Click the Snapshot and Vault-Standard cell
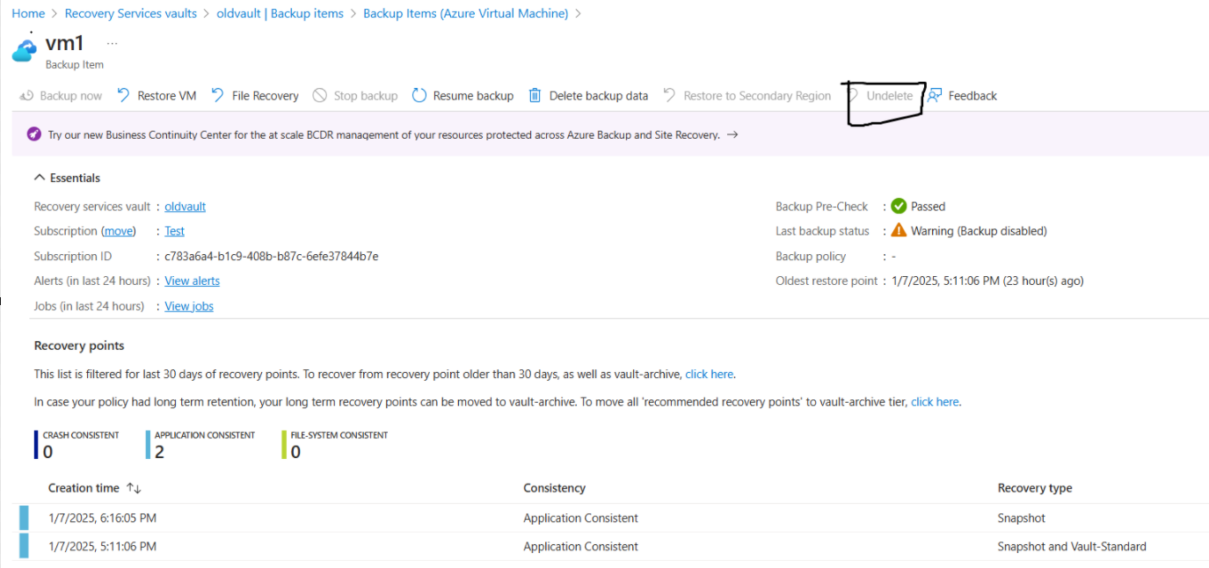 coord(1072,546)
